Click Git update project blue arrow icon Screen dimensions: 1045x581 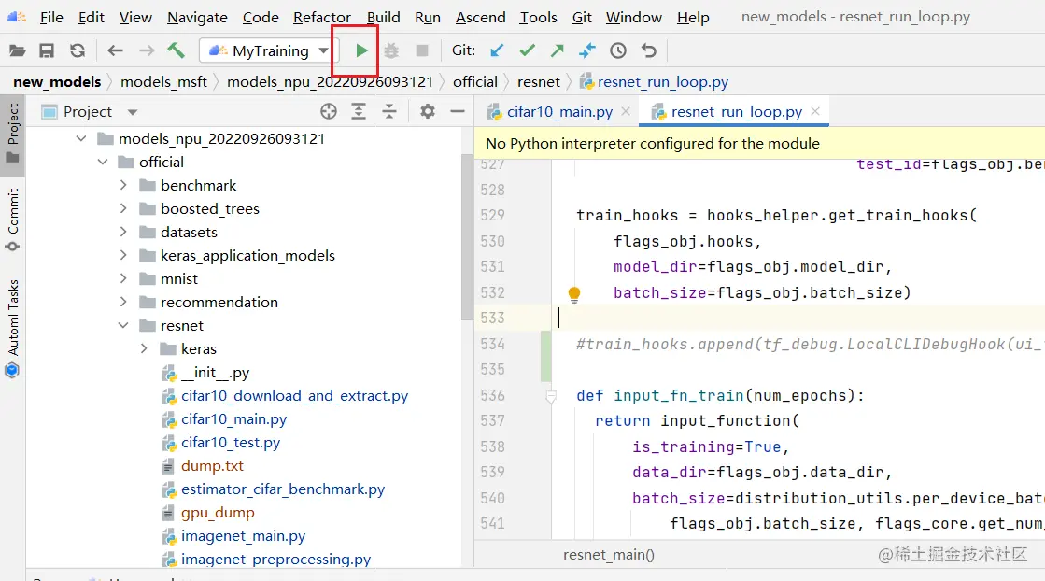tap(497, 50)
